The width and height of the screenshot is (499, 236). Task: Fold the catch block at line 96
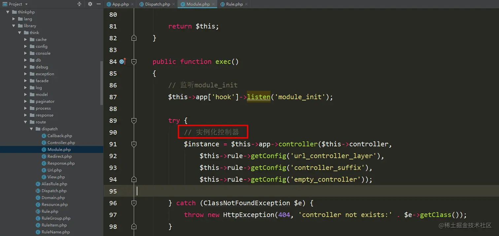click(x=134, y=203)
